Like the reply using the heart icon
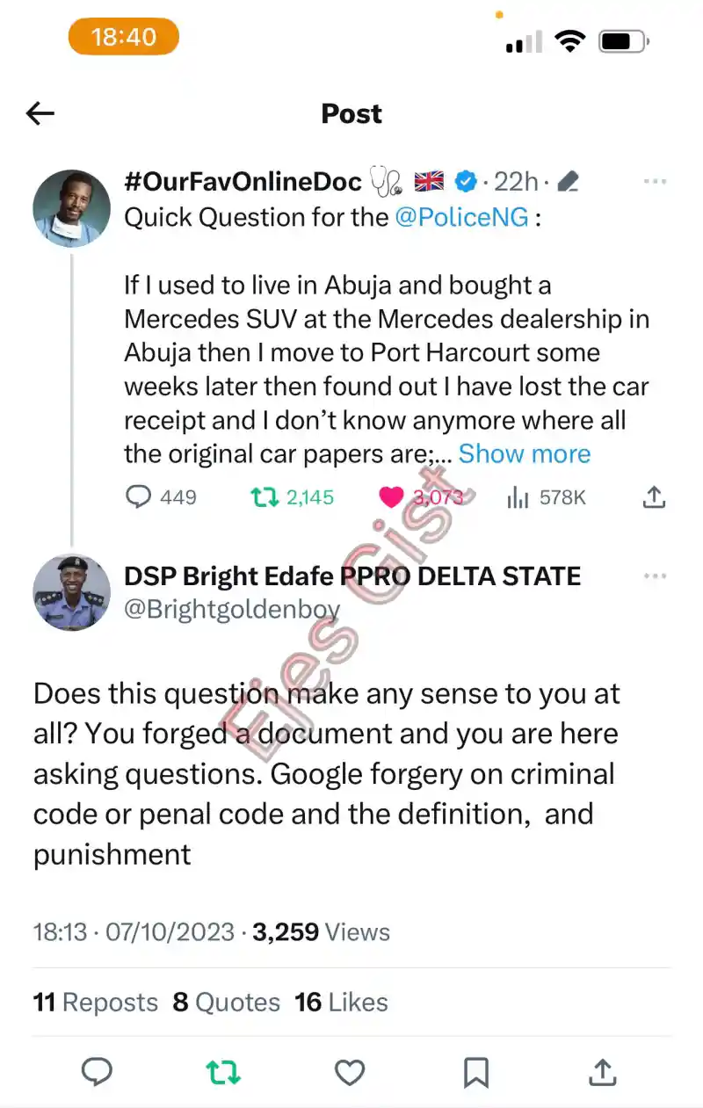The image size is (703, 1108). [x=350, y=1073]
